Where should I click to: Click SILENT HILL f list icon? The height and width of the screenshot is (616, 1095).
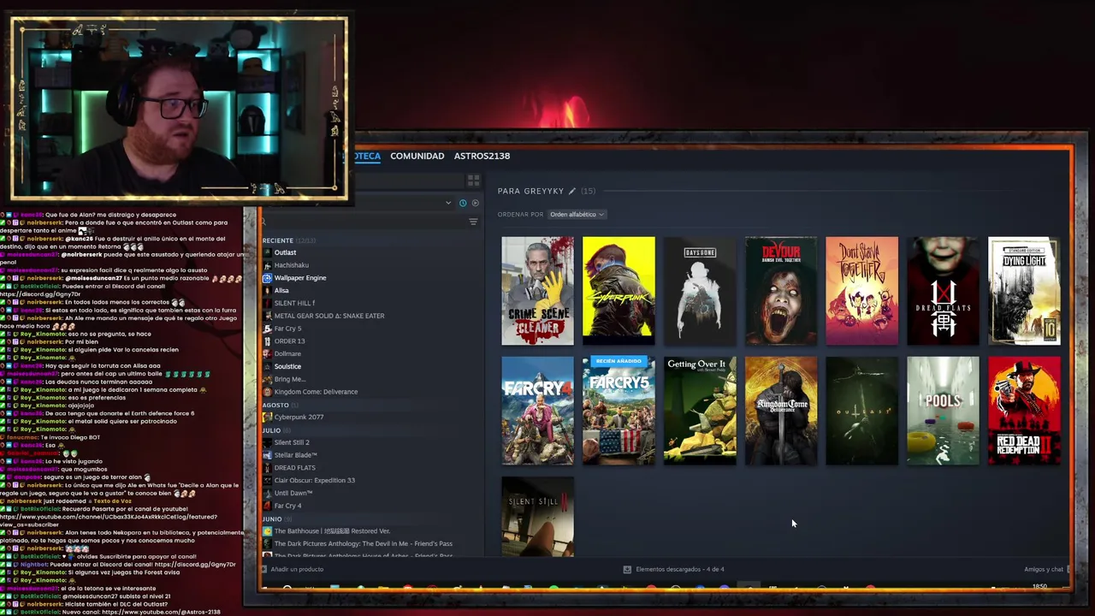click(267, 303)
